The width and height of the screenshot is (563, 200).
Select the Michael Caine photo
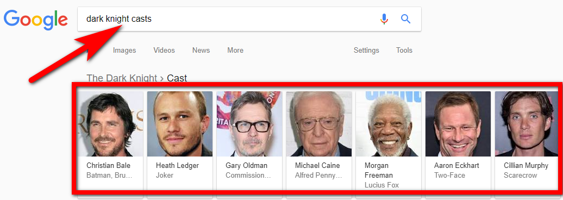click(319, 124)
